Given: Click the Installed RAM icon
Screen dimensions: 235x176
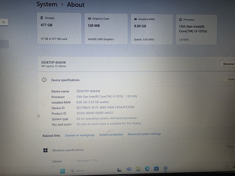Looking at the screenshot, I should [136, 19].
